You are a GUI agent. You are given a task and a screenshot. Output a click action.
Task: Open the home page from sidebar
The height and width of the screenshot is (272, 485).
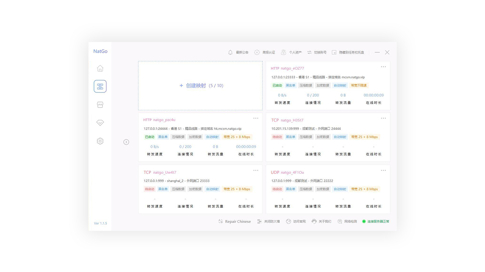[100, 68]
